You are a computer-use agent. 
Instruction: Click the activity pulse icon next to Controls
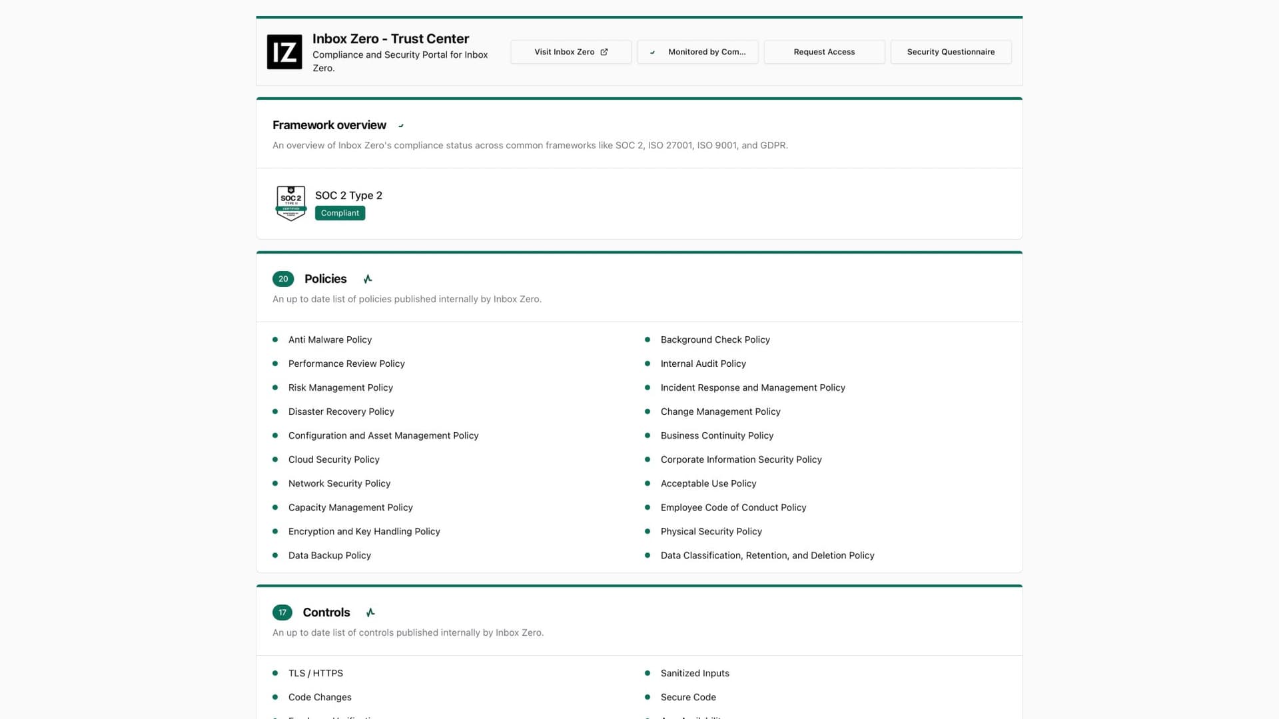click(x=370, y=612)
